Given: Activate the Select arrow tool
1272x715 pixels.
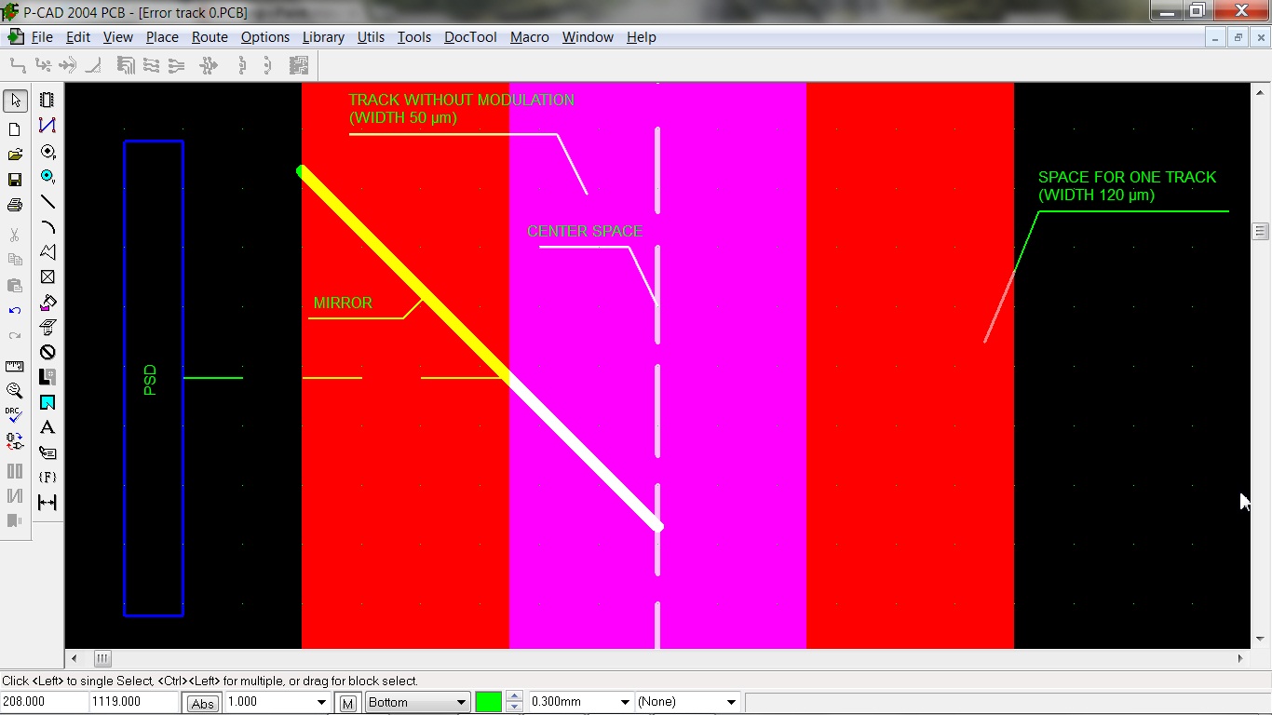Looking at the screenshot, I should point(15,101).
